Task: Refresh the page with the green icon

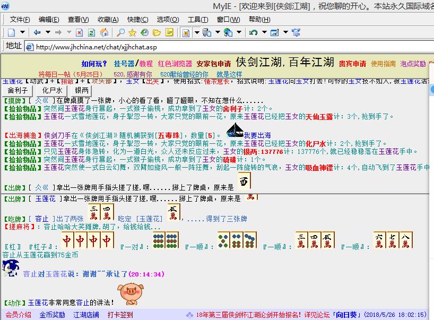Action: pyautogui.click(x=91, y=32)
